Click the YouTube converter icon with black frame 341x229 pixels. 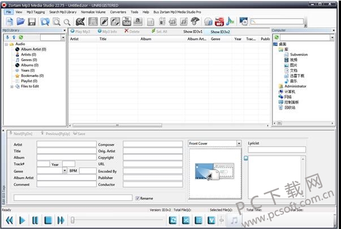click(127, 21)
